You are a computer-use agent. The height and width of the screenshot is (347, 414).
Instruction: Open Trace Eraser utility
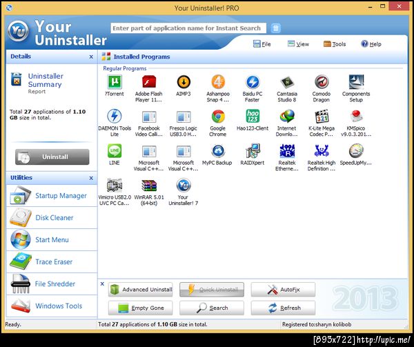[52, 261]
